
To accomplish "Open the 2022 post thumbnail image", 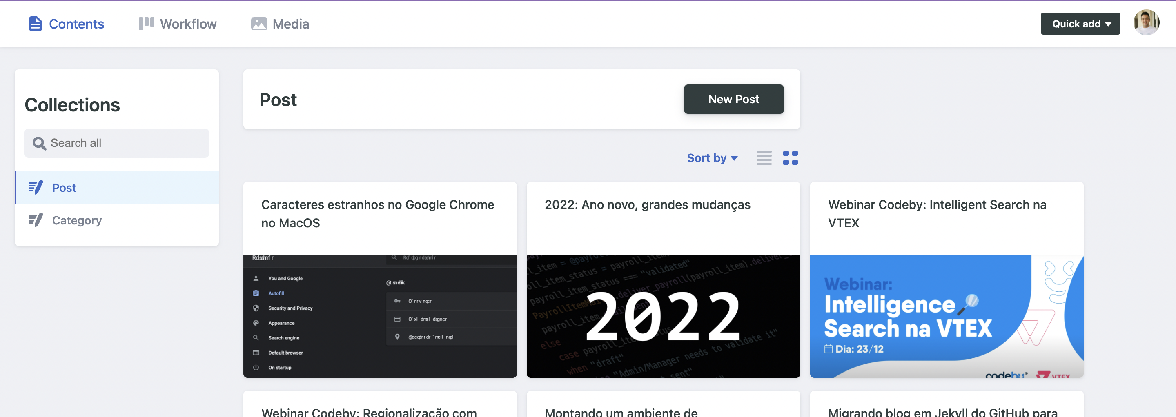I will click(663, 316).
